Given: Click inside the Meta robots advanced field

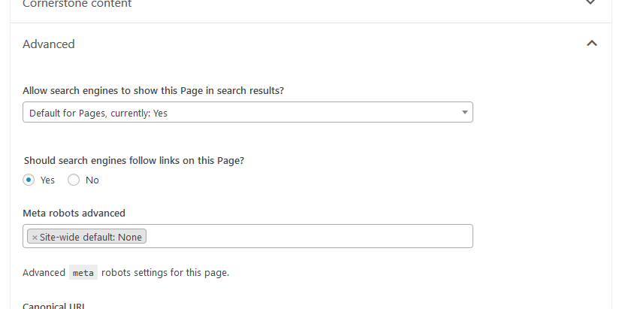Looking at the screenshot, I should 309,236.
